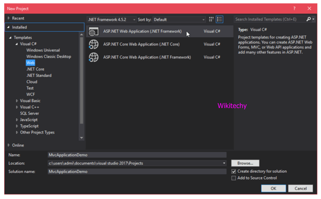This screenshot has height=199, width=321.
Task: Expand the Visual Basic templates node
Action: coord(17,101)
